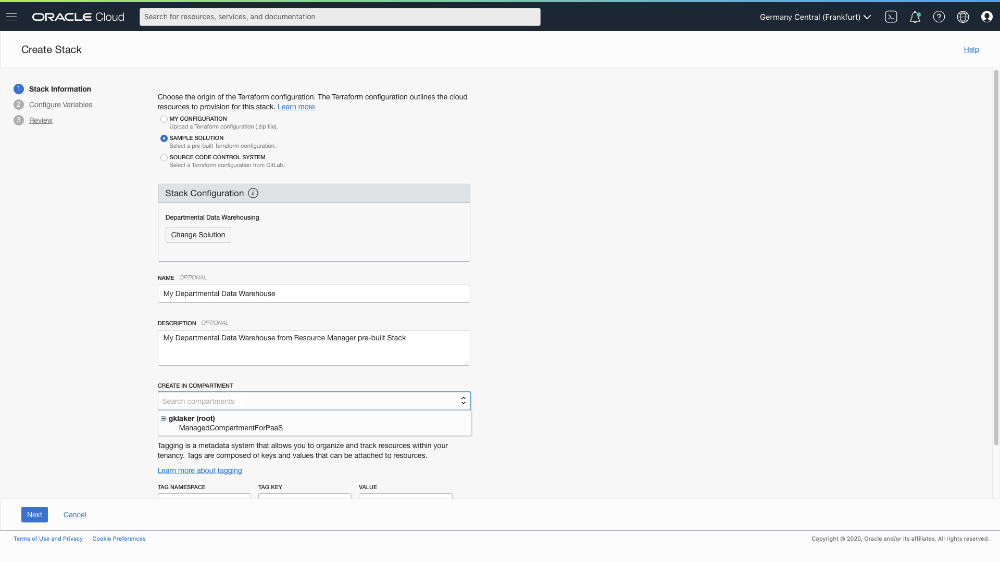This screenshot has height=562, width=1000.
Task: Collapse the gklaker root compartment node
Action: (163, 418)
